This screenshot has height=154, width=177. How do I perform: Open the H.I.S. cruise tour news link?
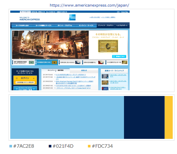(x=71, y=75)
